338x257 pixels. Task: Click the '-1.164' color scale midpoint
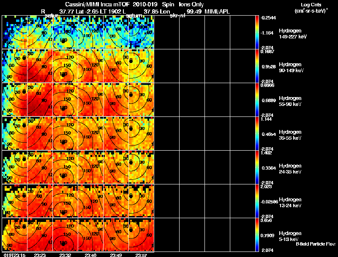267,33
